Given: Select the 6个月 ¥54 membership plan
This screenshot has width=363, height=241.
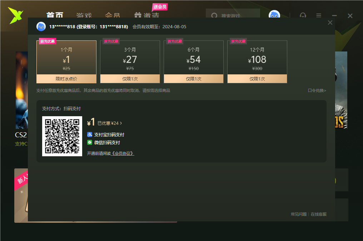Looking at the screenshot, I should click(194, 62).
